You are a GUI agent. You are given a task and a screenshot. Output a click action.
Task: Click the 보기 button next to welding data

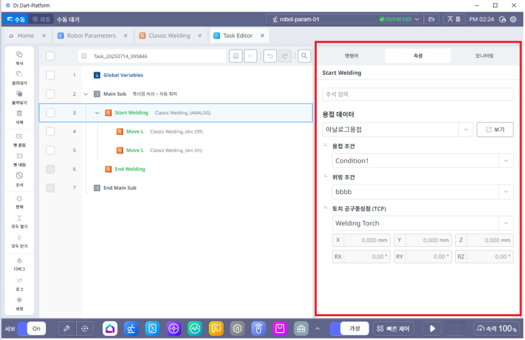click(x=495, y=129)
